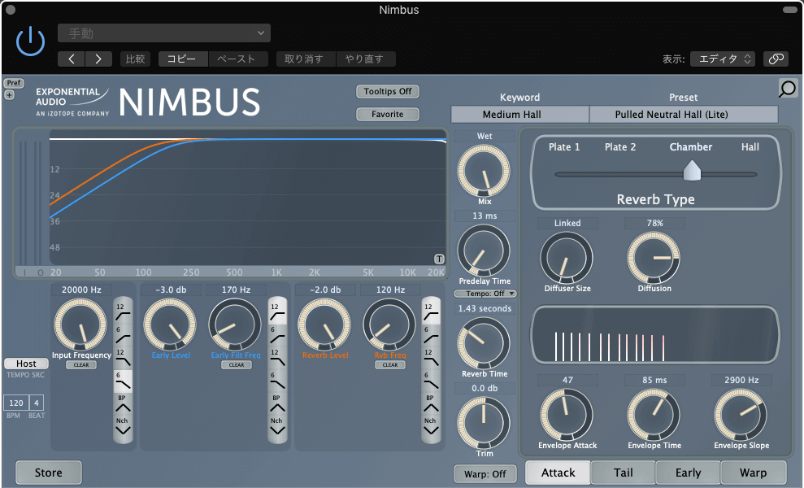The width and height of the screenshot is (804, 488).
Task: Choose Plate 1 reverb type
Action: 564,147
